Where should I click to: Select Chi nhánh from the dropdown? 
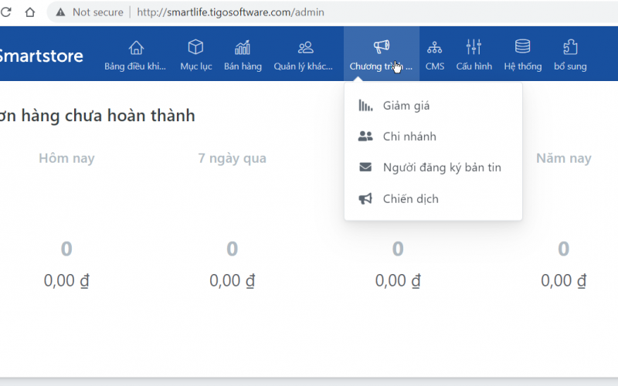[x=409, y=137]
